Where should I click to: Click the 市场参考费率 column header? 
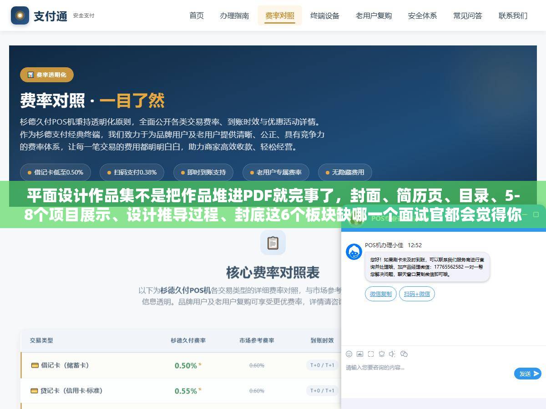click(257, 340)
